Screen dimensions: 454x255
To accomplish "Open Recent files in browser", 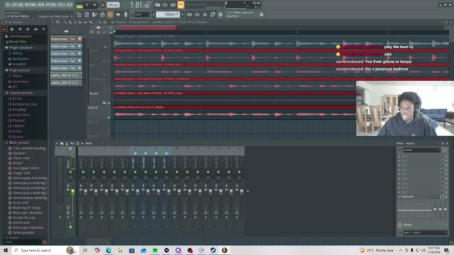I will 18,41.
